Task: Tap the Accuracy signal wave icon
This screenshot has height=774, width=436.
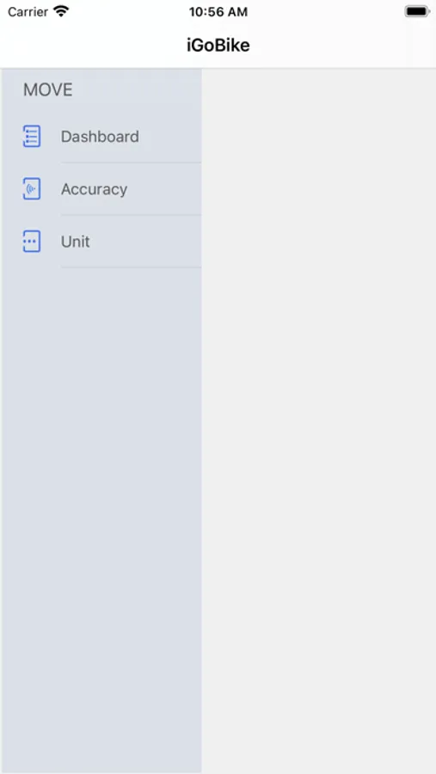Action: click(32, 188)
